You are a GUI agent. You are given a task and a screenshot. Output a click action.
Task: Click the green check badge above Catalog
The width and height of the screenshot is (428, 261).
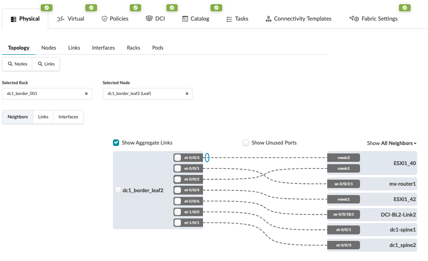coord(216,7)
